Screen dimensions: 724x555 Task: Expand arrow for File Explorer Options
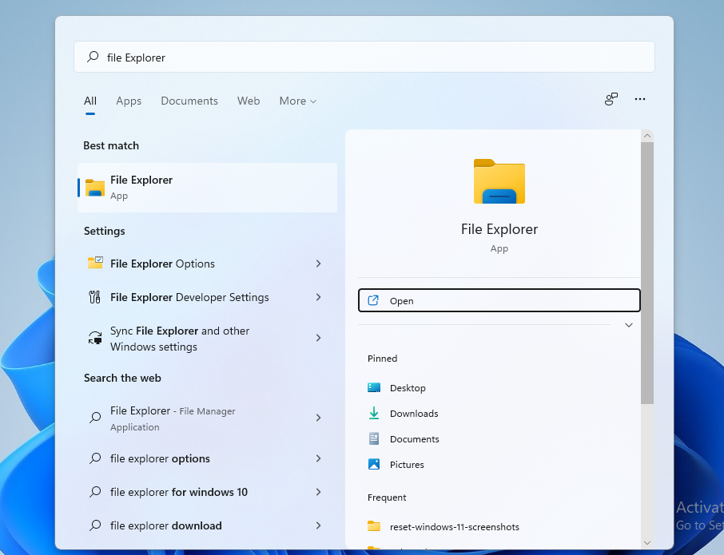(318, 264)
